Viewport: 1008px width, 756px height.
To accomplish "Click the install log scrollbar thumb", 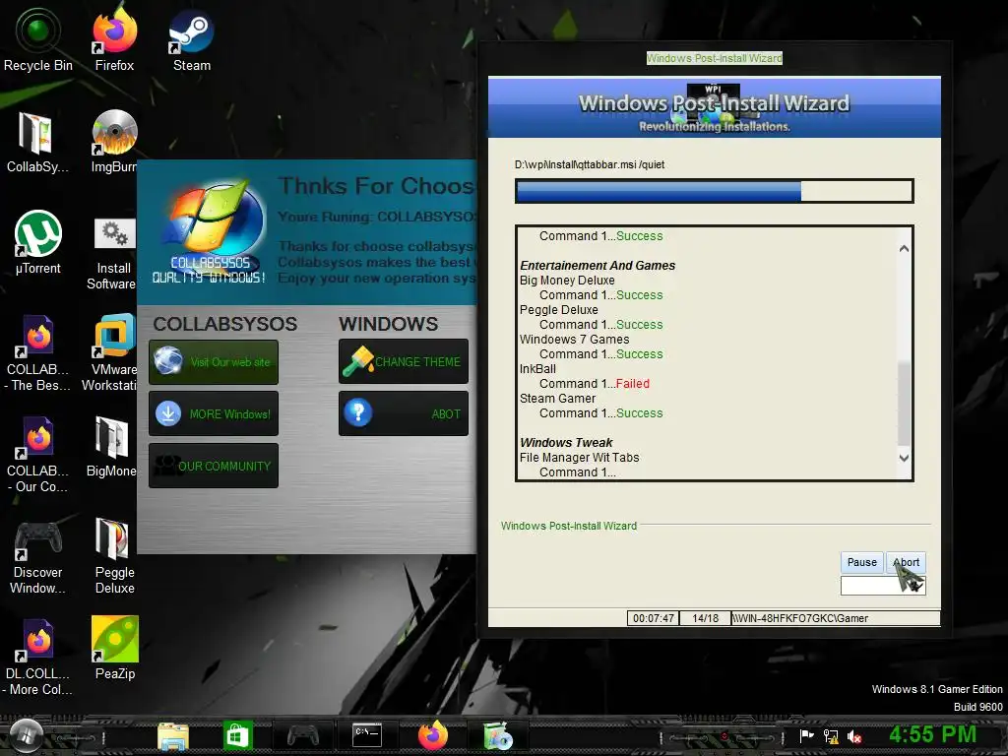I will [904, 403].
